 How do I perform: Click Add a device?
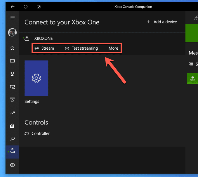(162, 22)
